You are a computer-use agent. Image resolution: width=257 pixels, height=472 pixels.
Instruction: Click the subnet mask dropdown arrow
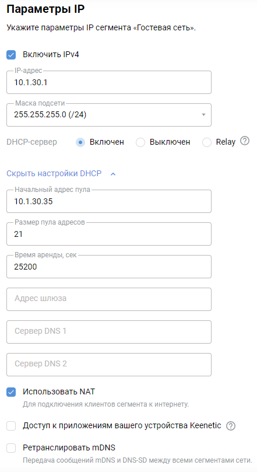click(203, 115)
